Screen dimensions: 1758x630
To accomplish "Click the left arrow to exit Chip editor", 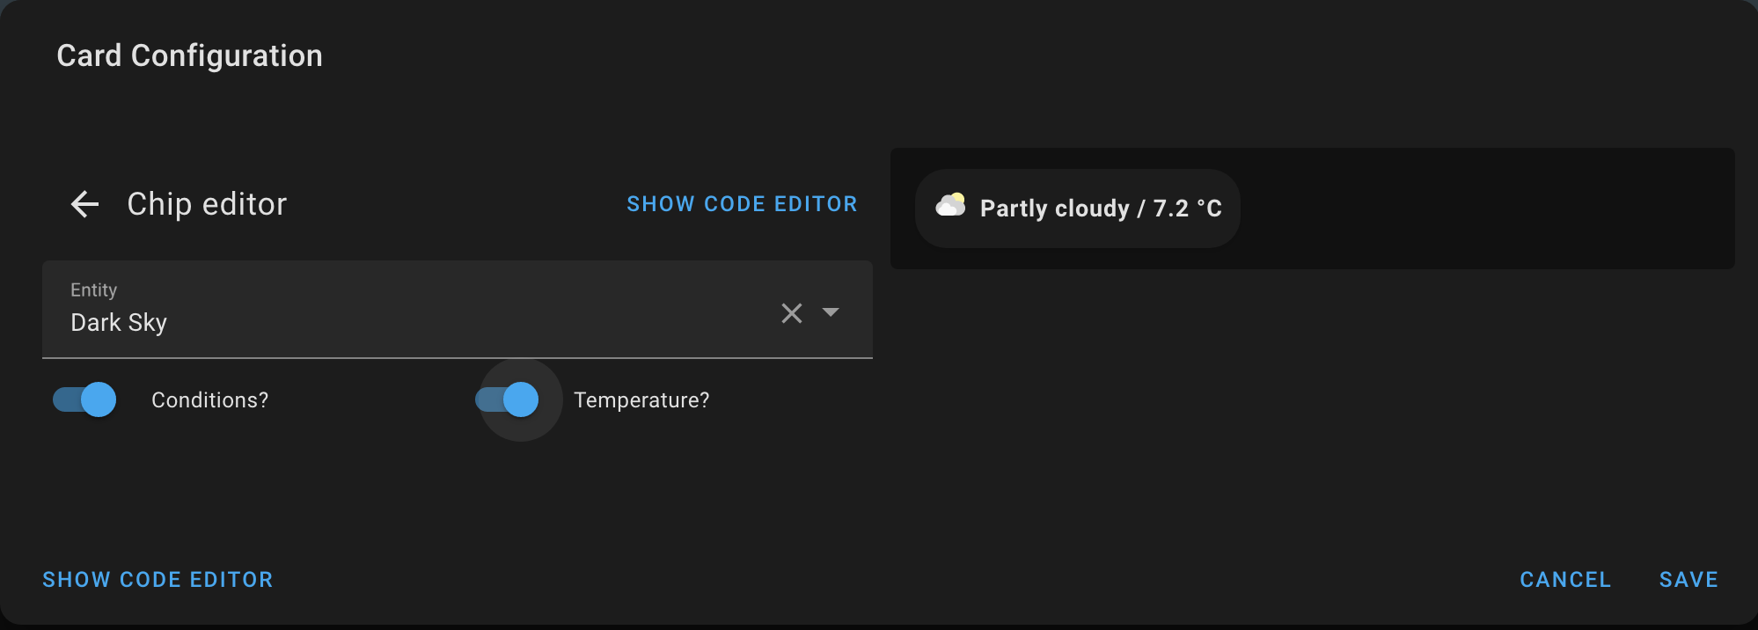I will [84, 203].
